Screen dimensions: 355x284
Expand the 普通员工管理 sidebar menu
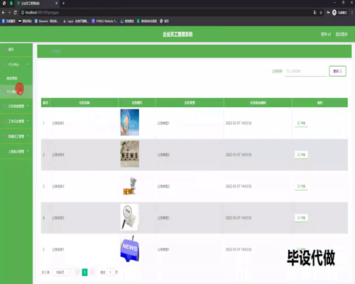[16, 136]
